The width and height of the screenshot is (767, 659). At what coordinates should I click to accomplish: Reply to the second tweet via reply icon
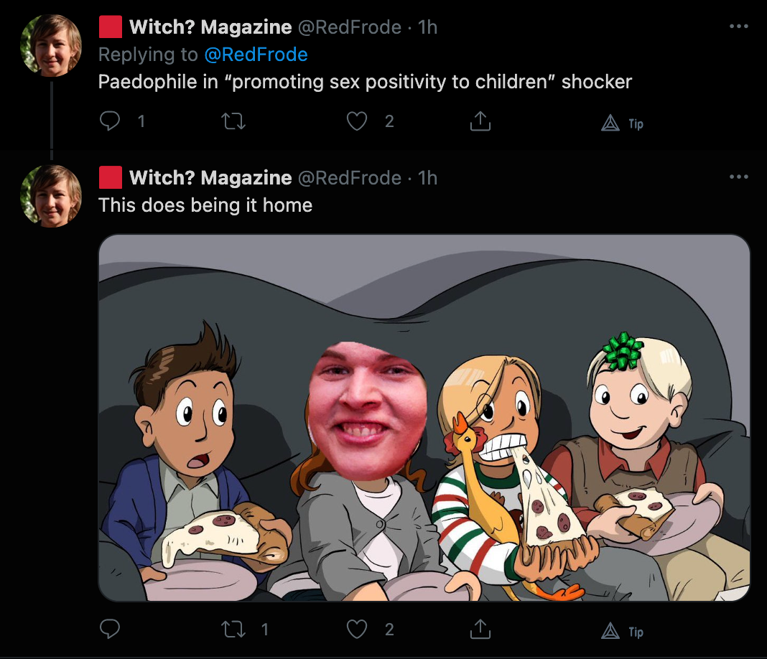pyautogui.click(x=110, y=629)
